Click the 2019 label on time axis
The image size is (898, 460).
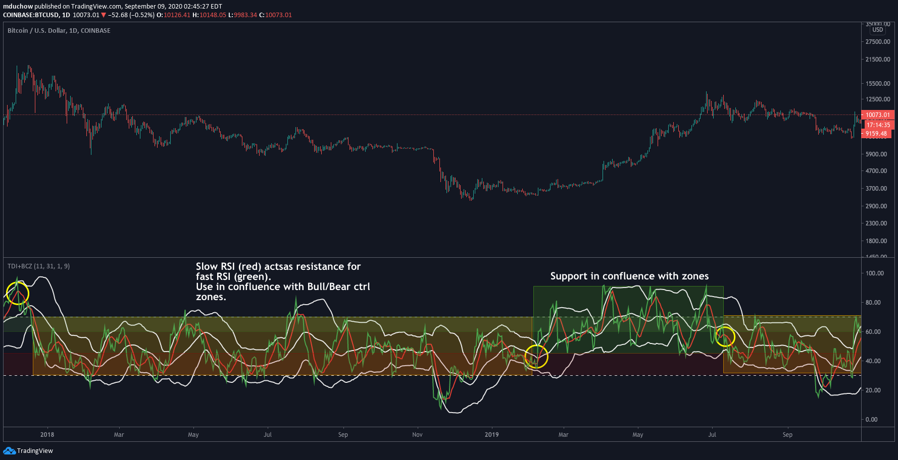pyautogui.click(x=491, y=434)
